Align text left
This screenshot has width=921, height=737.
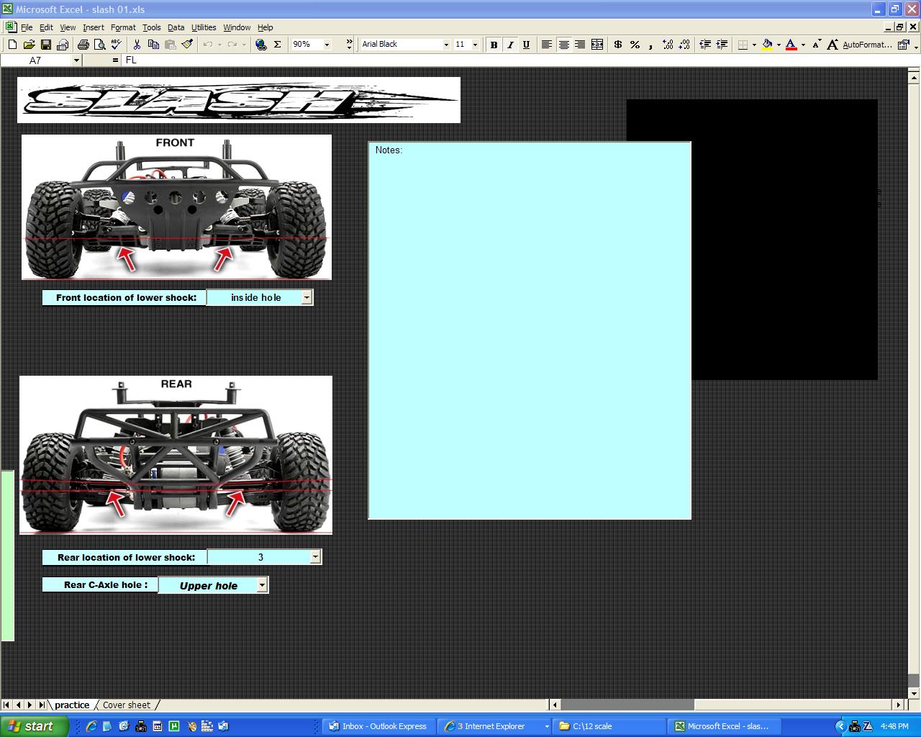547,45
